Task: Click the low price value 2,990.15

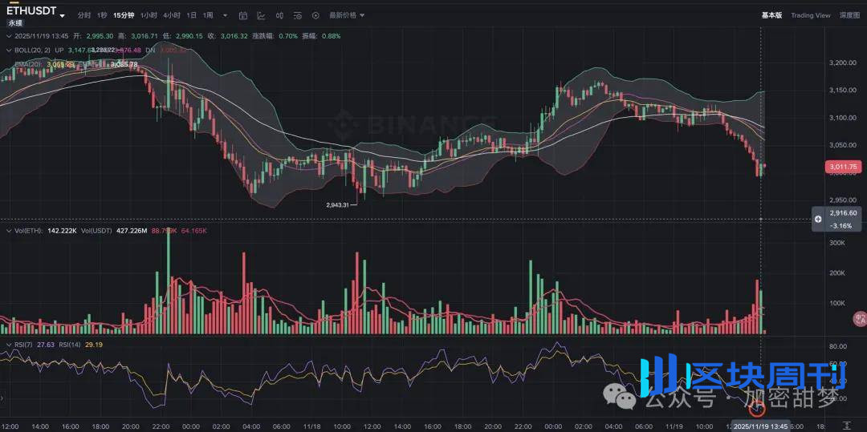Action: coord(189,36)
